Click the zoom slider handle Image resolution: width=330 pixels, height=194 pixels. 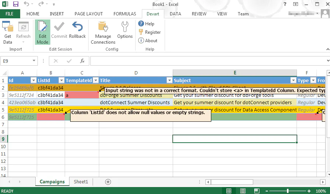288,191
